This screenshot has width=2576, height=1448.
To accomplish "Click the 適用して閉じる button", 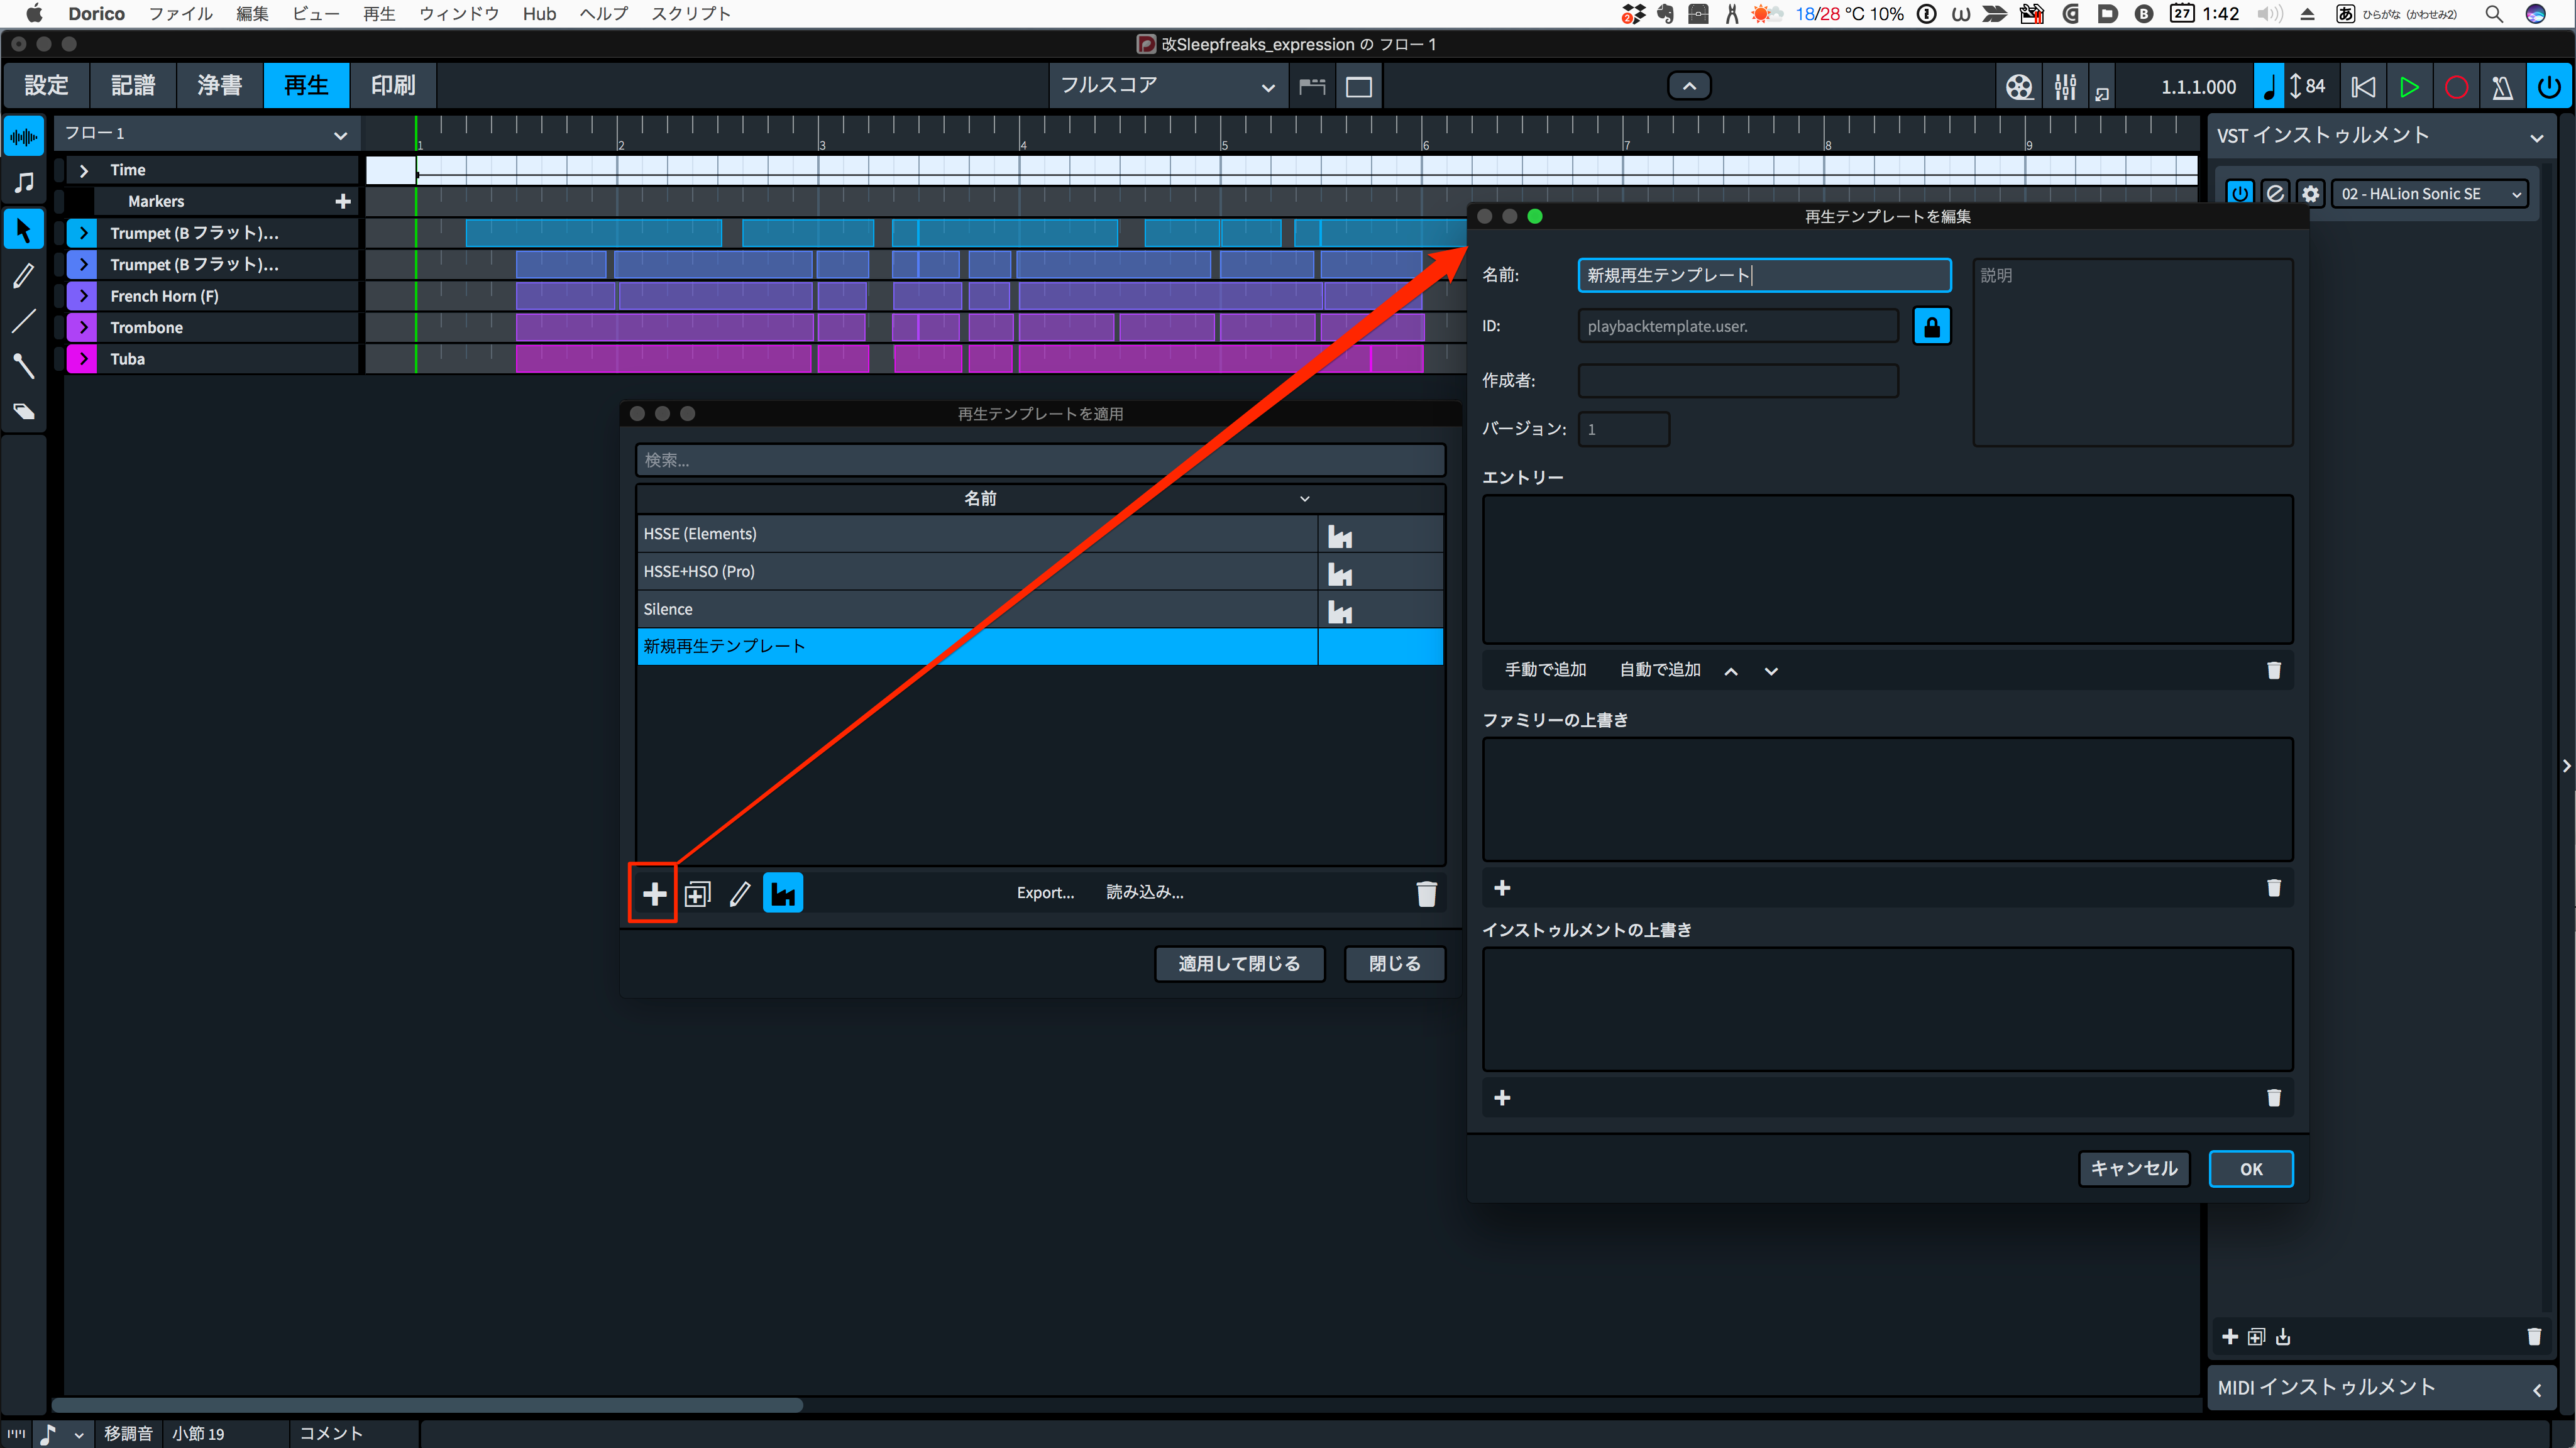I will pos(1238,964).
